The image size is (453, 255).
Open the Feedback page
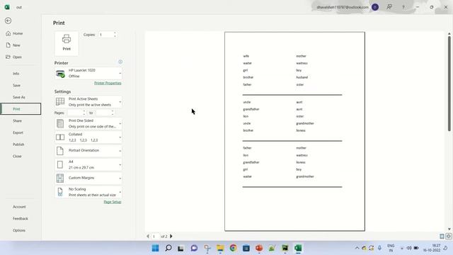(x=21, y=219)
